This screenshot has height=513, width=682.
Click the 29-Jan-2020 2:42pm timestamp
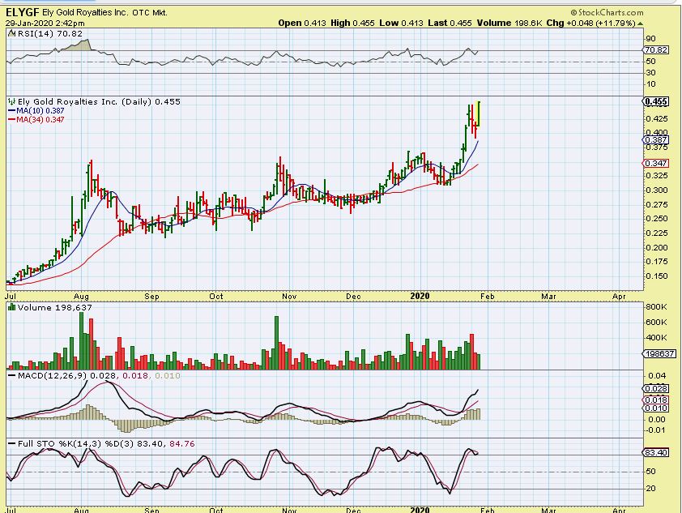(x=45, y=23)
